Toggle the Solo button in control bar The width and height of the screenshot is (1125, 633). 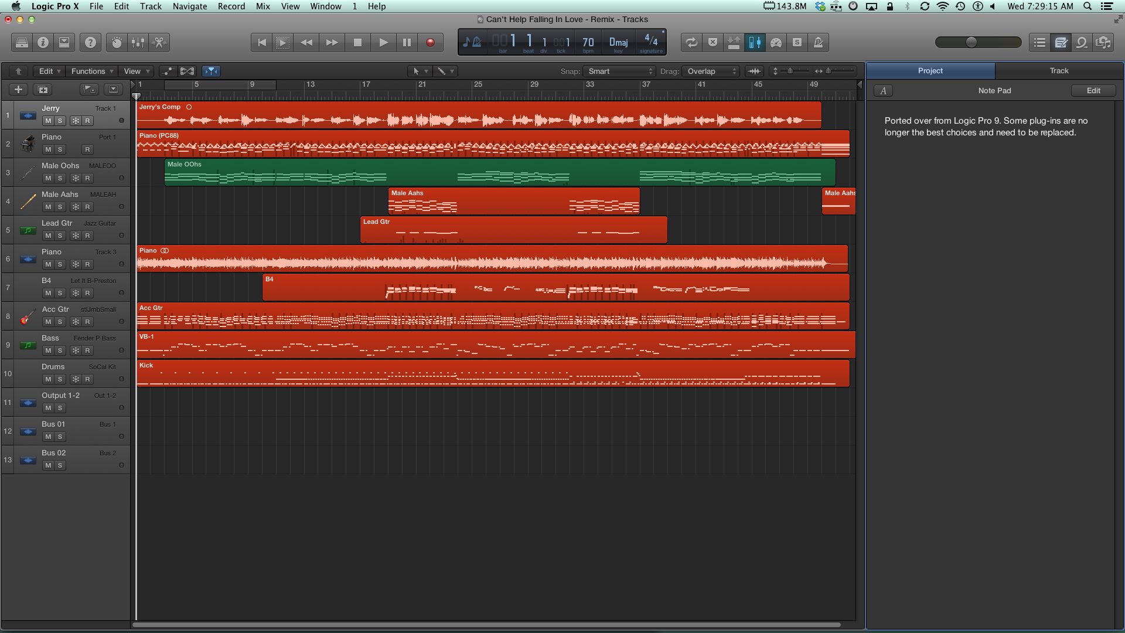(x=797, y=42)
